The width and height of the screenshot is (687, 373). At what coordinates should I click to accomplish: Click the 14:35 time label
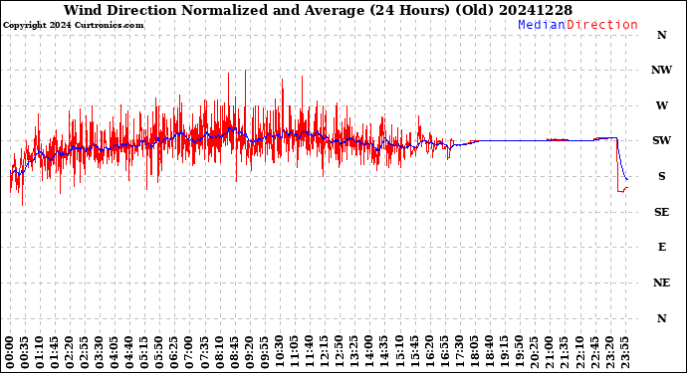pyautogui.click(x=383, y=352)
